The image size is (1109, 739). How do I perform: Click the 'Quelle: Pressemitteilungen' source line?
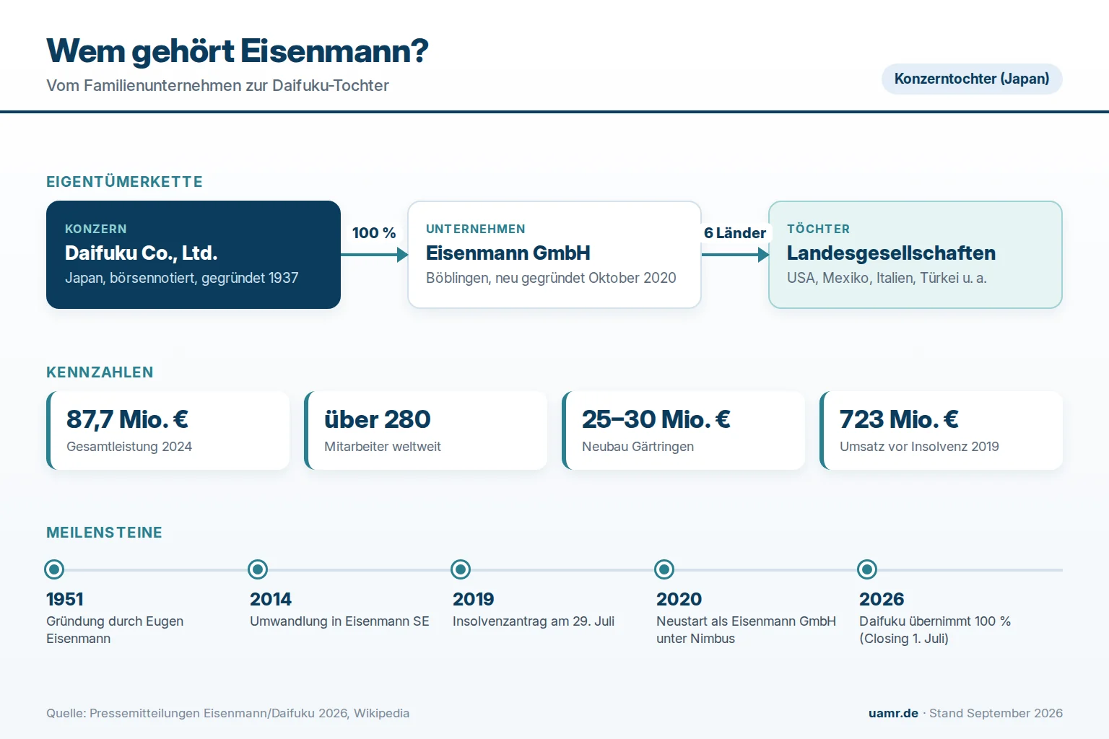point(227,713)
